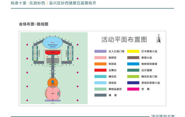The height and width of the screenshot is (117, 185).
Task: Click the red 主舞台 legend swatch
Action: pos(100,70)
